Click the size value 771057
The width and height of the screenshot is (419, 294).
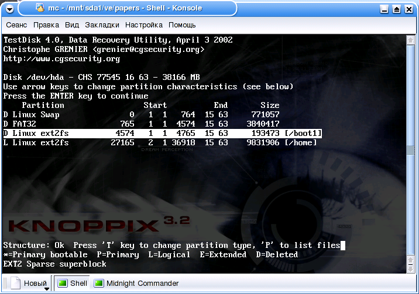click(265, 114)
